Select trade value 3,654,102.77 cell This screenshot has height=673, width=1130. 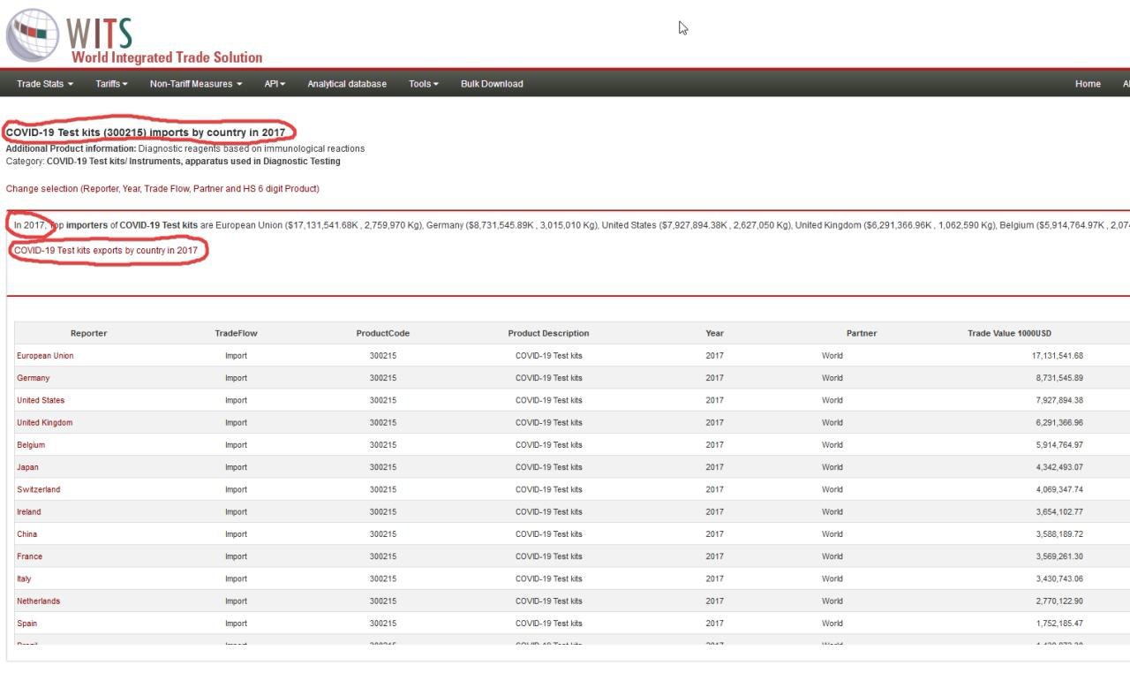[x=1059, y=512]
